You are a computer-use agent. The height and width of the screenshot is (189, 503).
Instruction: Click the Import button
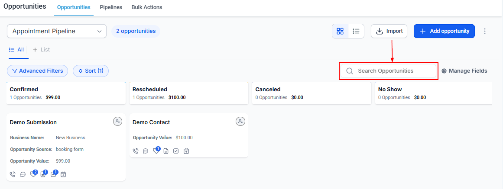389,31
